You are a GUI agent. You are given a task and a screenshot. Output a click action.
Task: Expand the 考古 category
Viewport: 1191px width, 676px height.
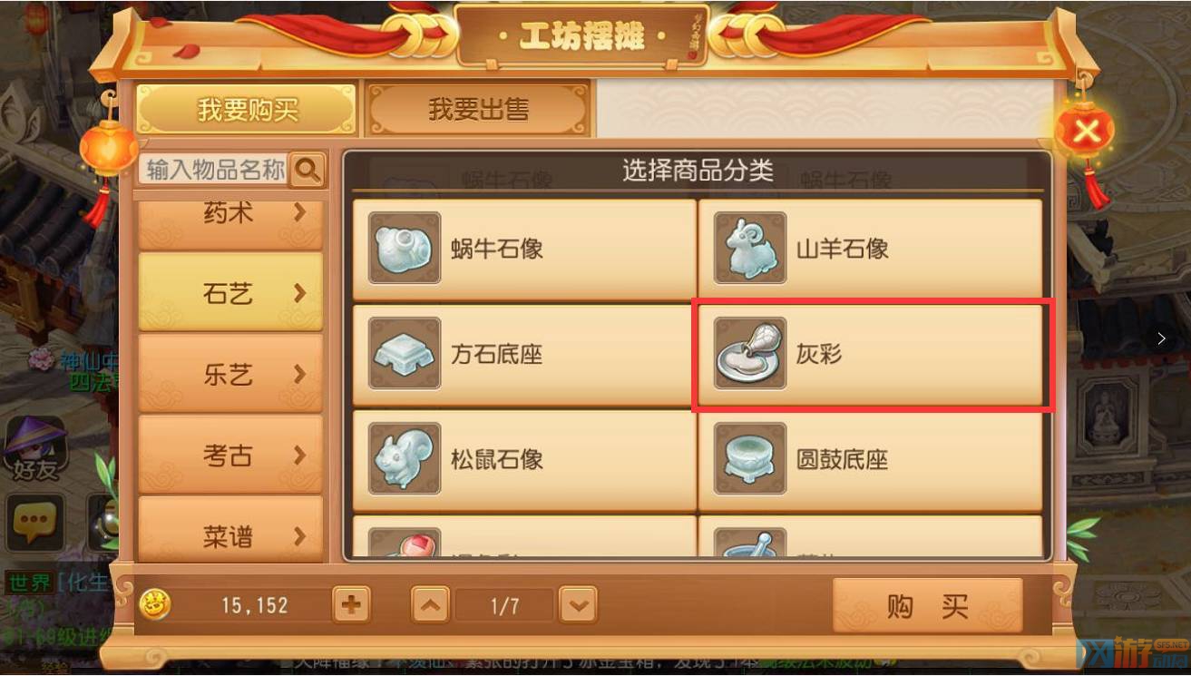pyautogui.click(x=230, y=455)
